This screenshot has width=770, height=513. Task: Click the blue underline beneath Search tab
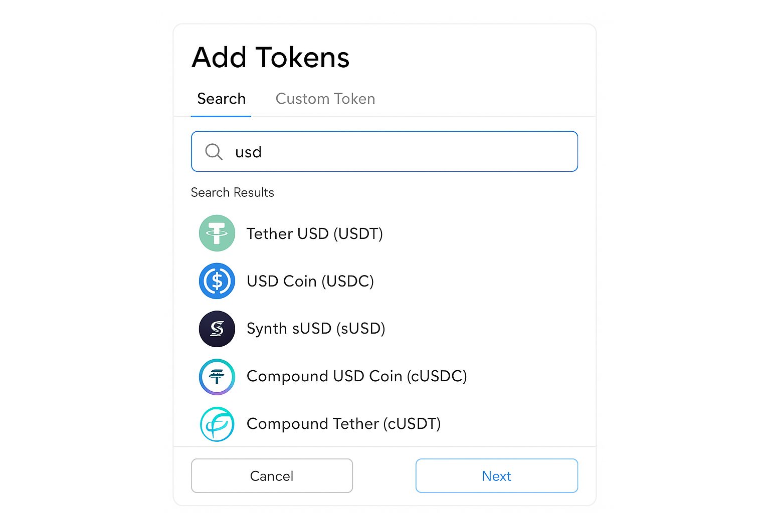pyautogui.click(x=221, y=116)
